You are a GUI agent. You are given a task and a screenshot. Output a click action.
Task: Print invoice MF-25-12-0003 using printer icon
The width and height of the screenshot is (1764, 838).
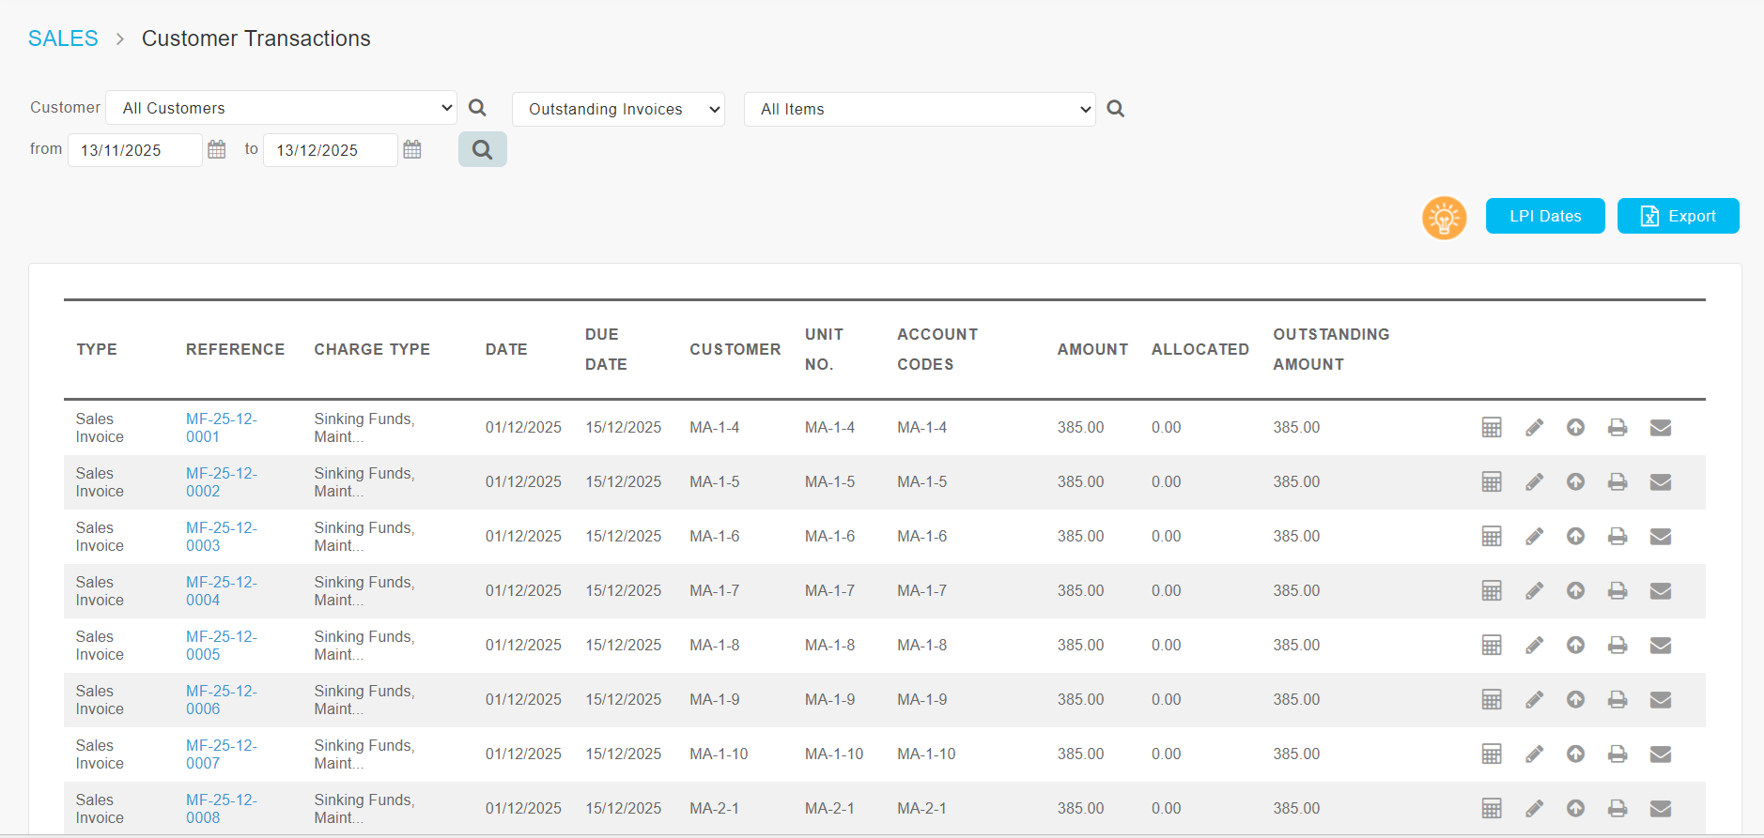coord(1617,537)
